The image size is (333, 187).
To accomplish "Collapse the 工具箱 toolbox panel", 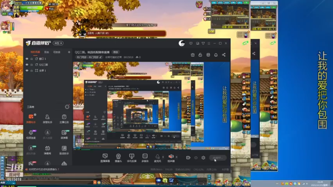I will point(67,107).
